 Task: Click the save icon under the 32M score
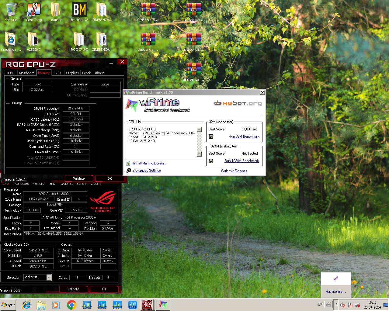(x=211, y=136)
